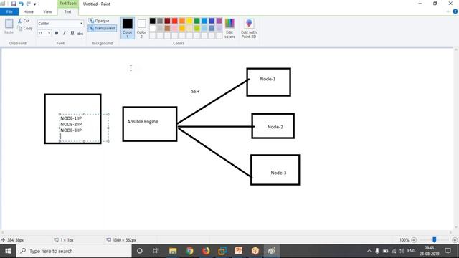Select the Text ribbon tab
The height and width of the screenshot is (258, 459).
click(67, 11)
